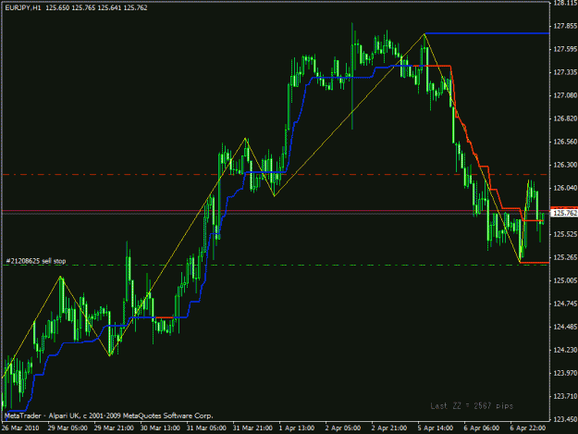Click the 29 Mar 21:00 time axis label
The height and width of the screenshot is (434, 578).
point(114,428)
